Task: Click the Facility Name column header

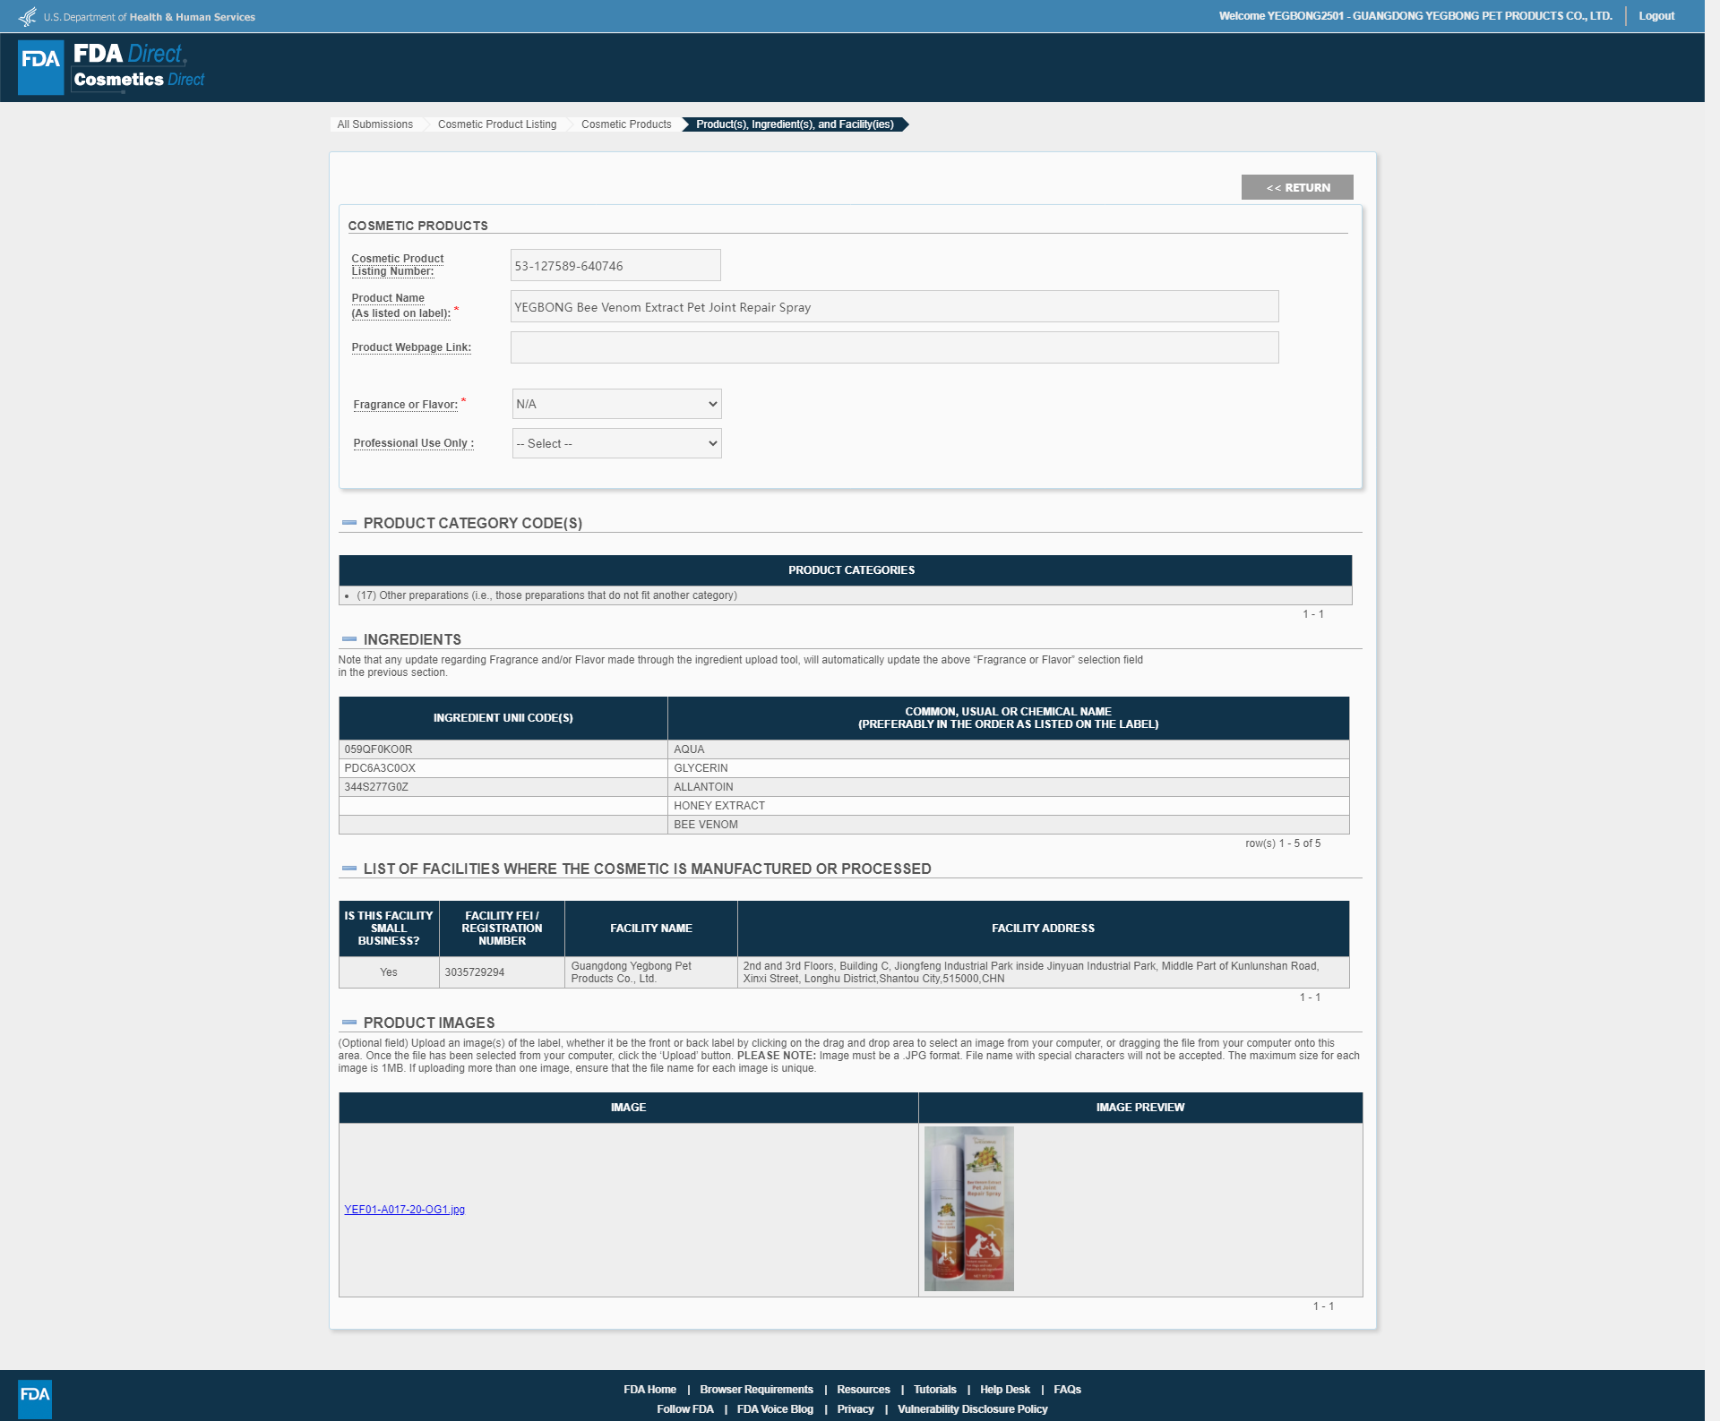Action: (x=651, y=929)
